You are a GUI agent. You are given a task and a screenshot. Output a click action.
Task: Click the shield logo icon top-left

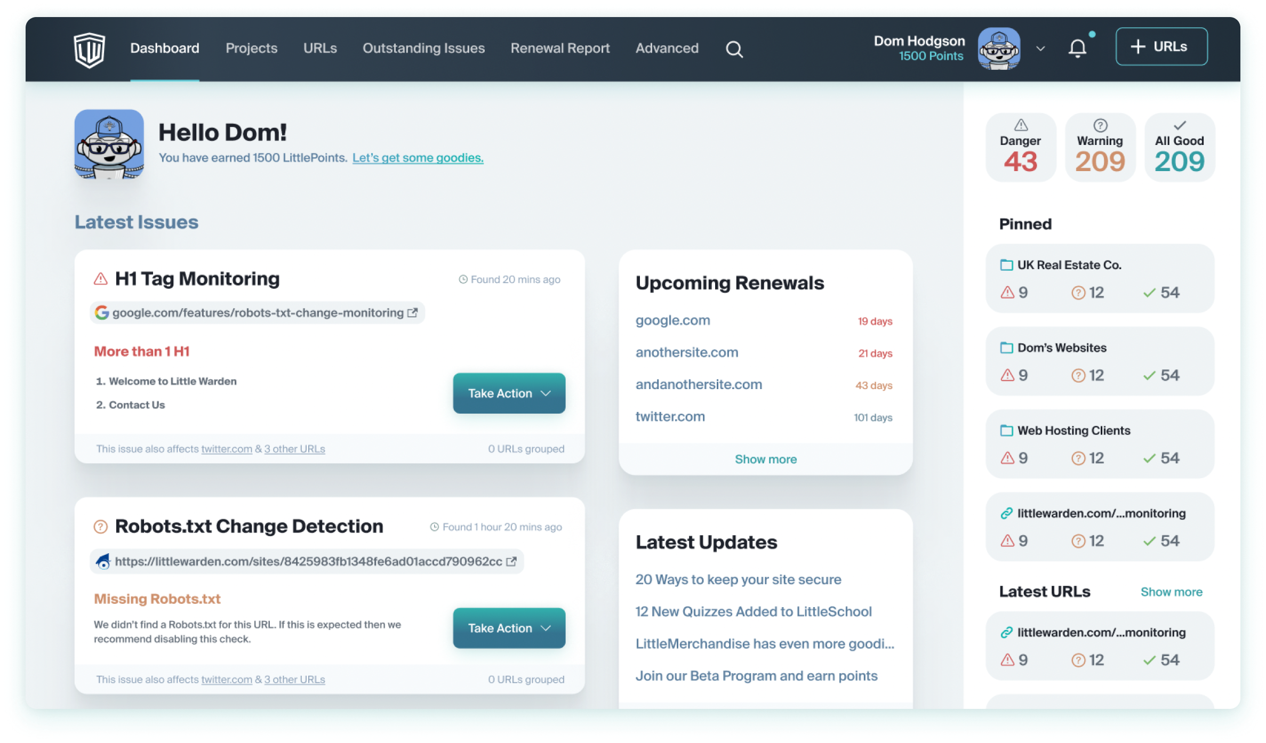90,48
